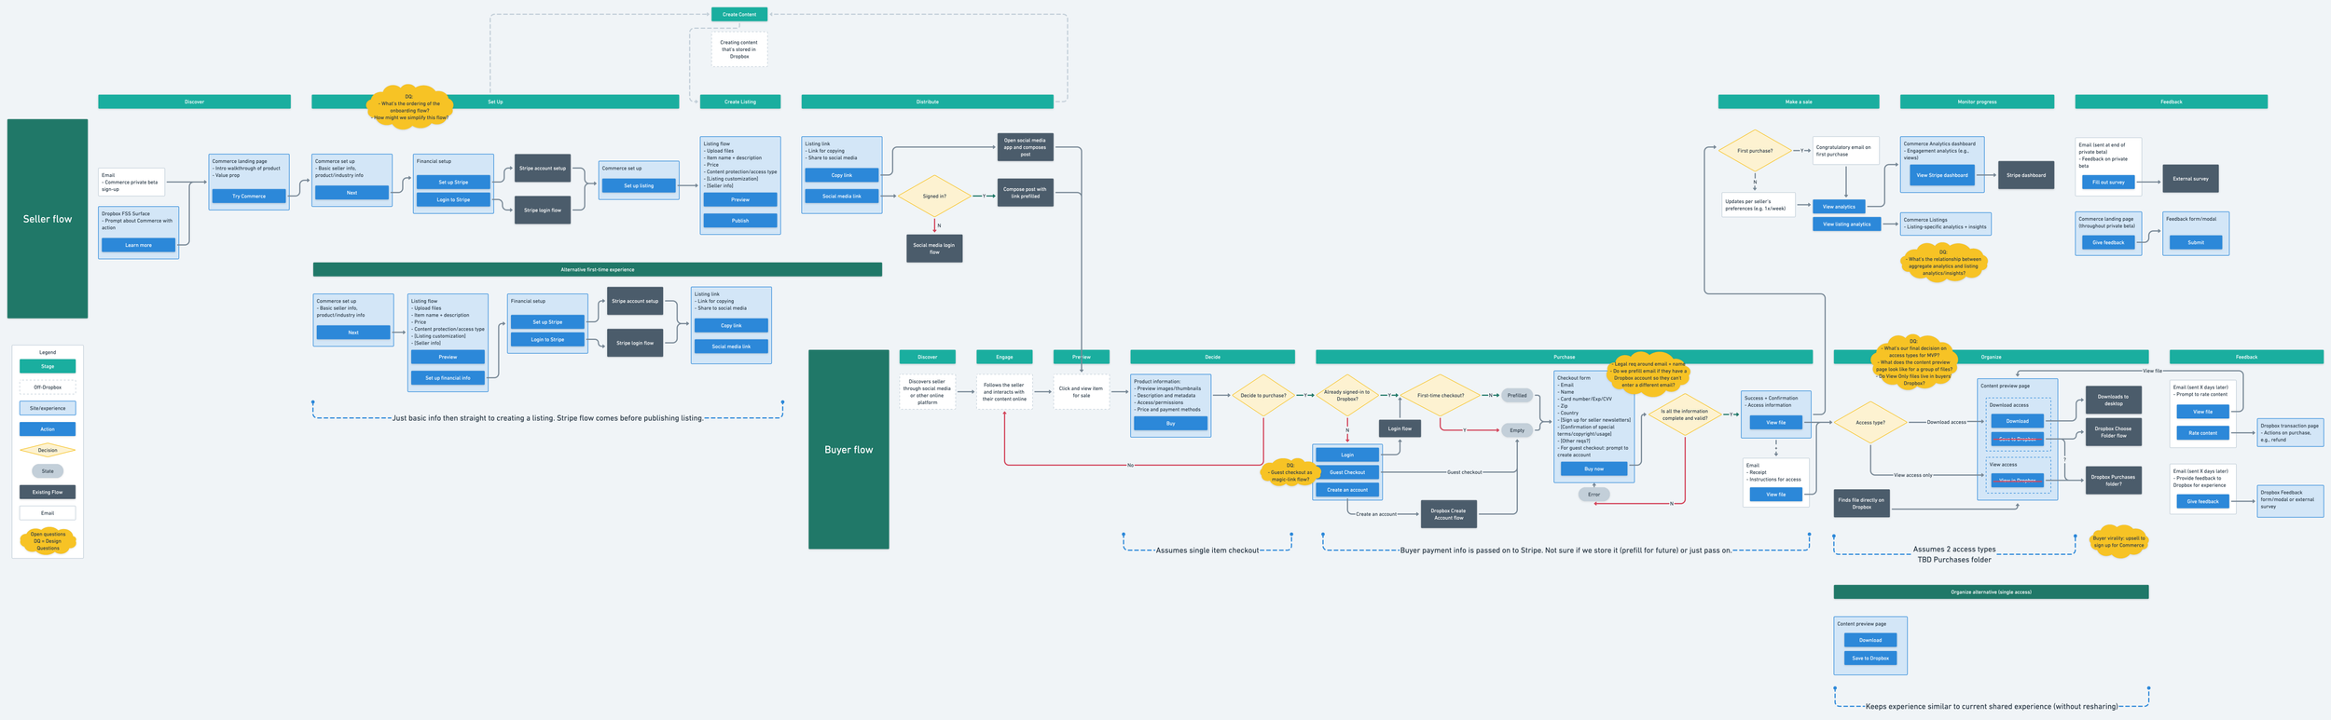Image resolution: width=2331 pixels, height=720 pixels.
Task: Select the 'Signed in?' decision diamond
Action: click(934, 197)
